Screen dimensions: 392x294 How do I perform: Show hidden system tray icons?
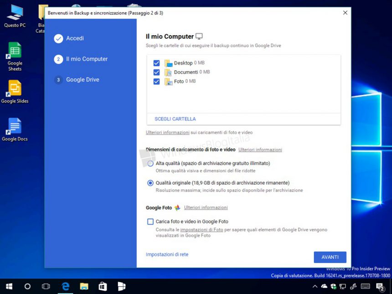coord(315,287)
